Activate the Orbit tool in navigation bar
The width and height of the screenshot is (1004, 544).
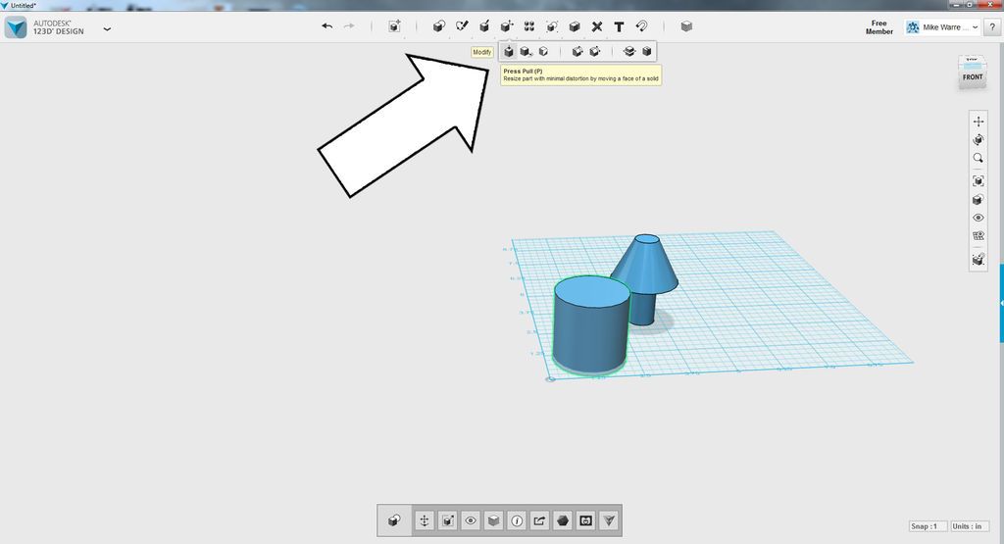(x=978, y=139)
